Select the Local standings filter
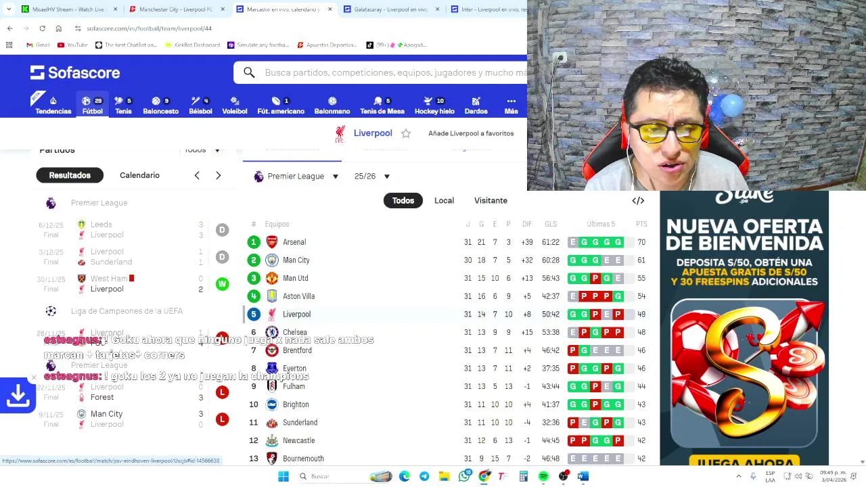Viewport: 866px width, 487px height. (444, 200)
